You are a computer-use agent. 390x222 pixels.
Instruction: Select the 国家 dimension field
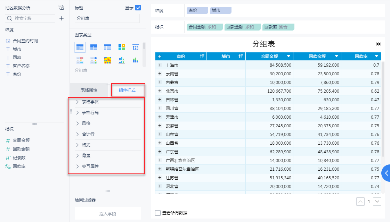[17, 57]
